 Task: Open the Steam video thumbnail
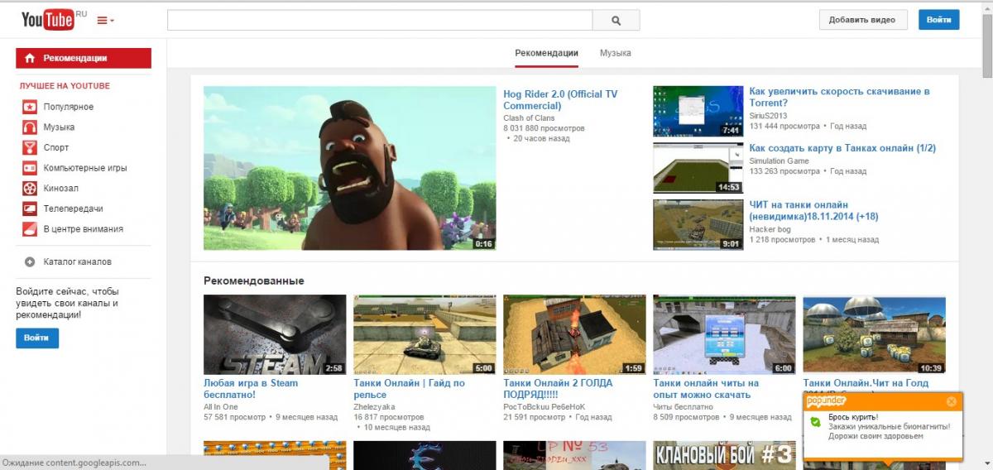tap(275, 334)
